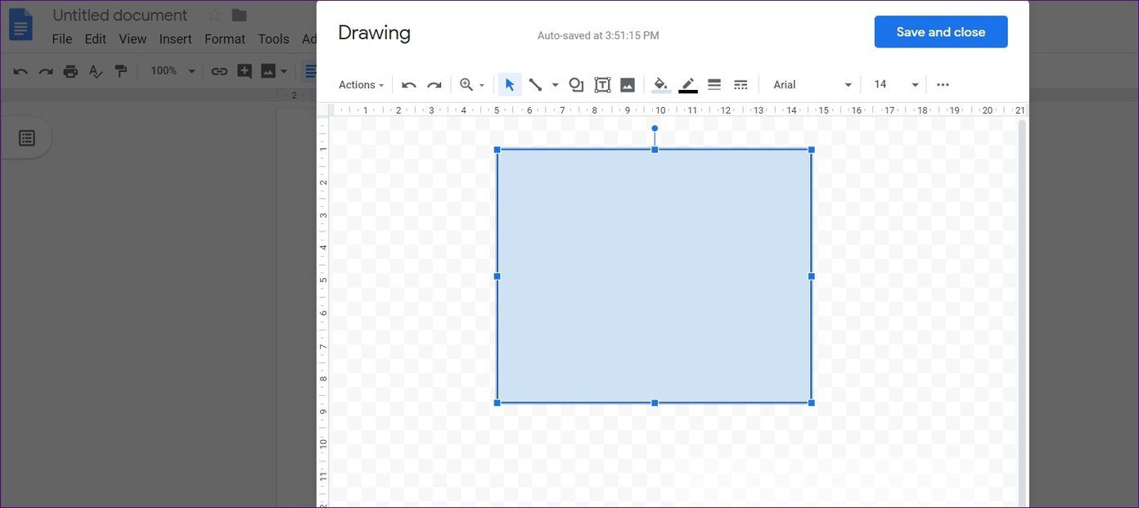Insert an image into the drawing
This screenshot has height=508, width=1139.
[628, 85]
